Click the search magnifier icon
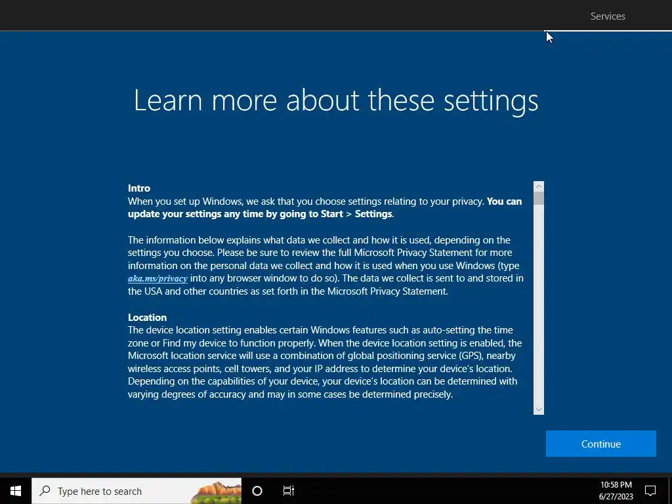672x504 pixels. pos(45,491)
